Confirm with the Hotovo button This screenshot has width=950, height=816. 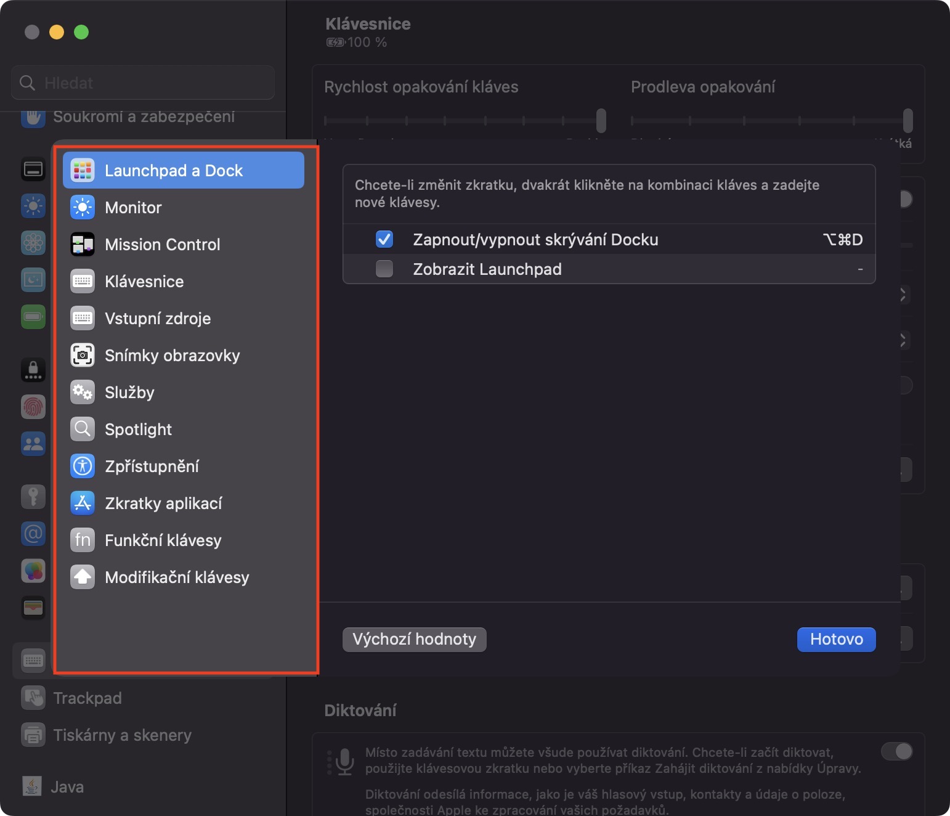coord(836,639)
